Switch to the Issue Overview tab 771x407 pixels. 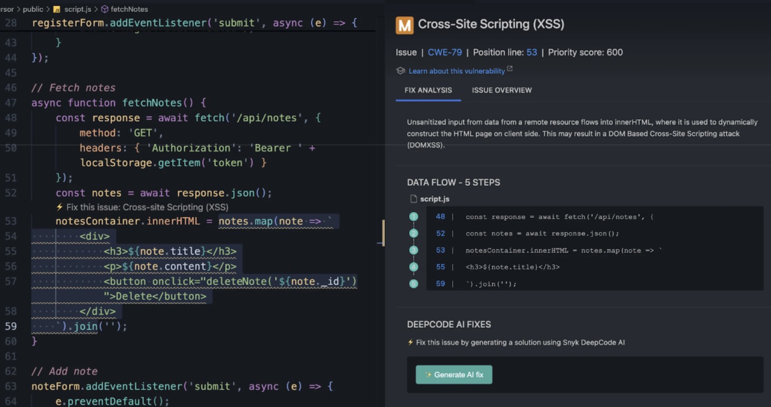502,90
